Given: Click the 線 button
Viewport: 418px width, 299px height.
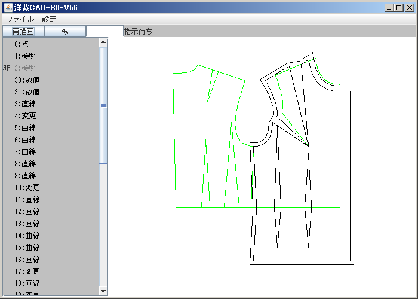Looking at the screenshot, I should (x=64, y=32).
